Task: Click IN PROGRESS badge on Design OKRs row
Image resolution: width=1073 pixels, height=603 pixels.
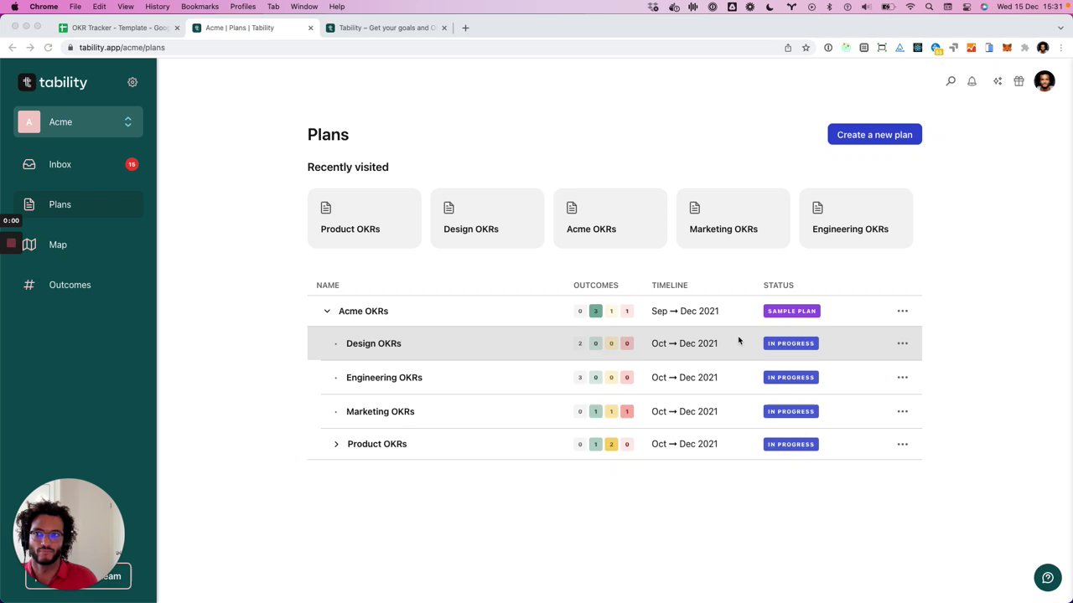Action: [x=790, y=343]
